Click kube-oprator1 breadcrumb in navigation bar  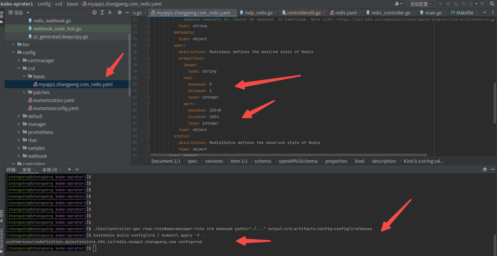(x=17, y=4)
